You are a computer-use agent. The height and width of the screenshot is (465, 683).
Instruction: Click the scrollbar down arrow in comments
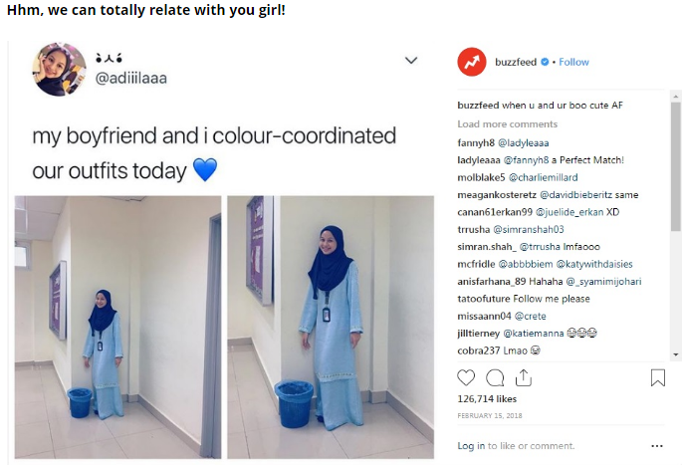pos(676,354)
